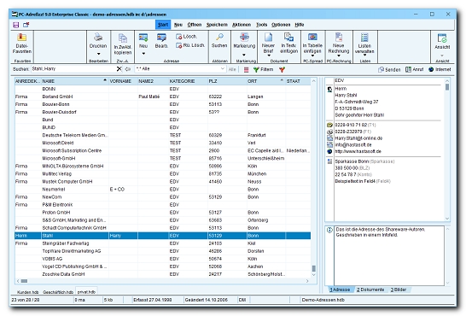Viewport: 466px width, 316px height.
Task: Expand In Tabelle einfügen dropdown arrow
Action: (312, 56)
